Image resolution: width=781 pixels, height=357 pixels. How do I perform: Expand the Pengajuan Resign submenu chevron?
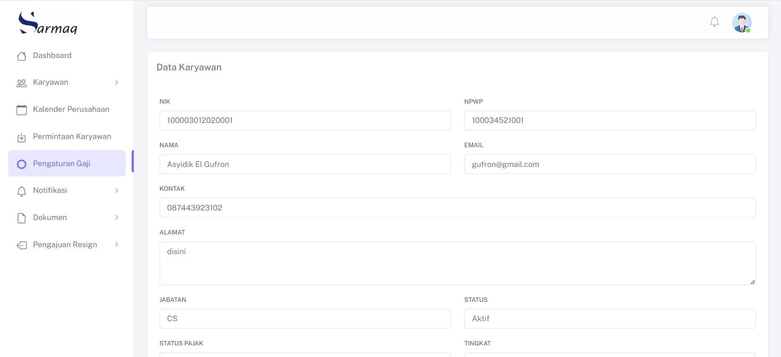tap(116, 244)
